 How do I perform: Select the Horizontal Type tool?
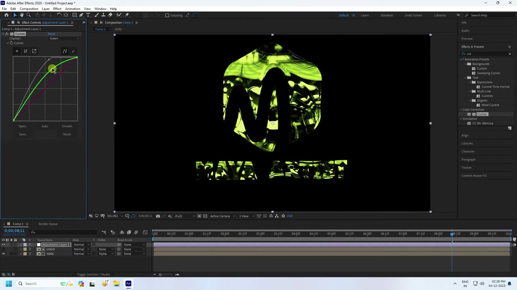pyautogui.click(x=88, y=15)
